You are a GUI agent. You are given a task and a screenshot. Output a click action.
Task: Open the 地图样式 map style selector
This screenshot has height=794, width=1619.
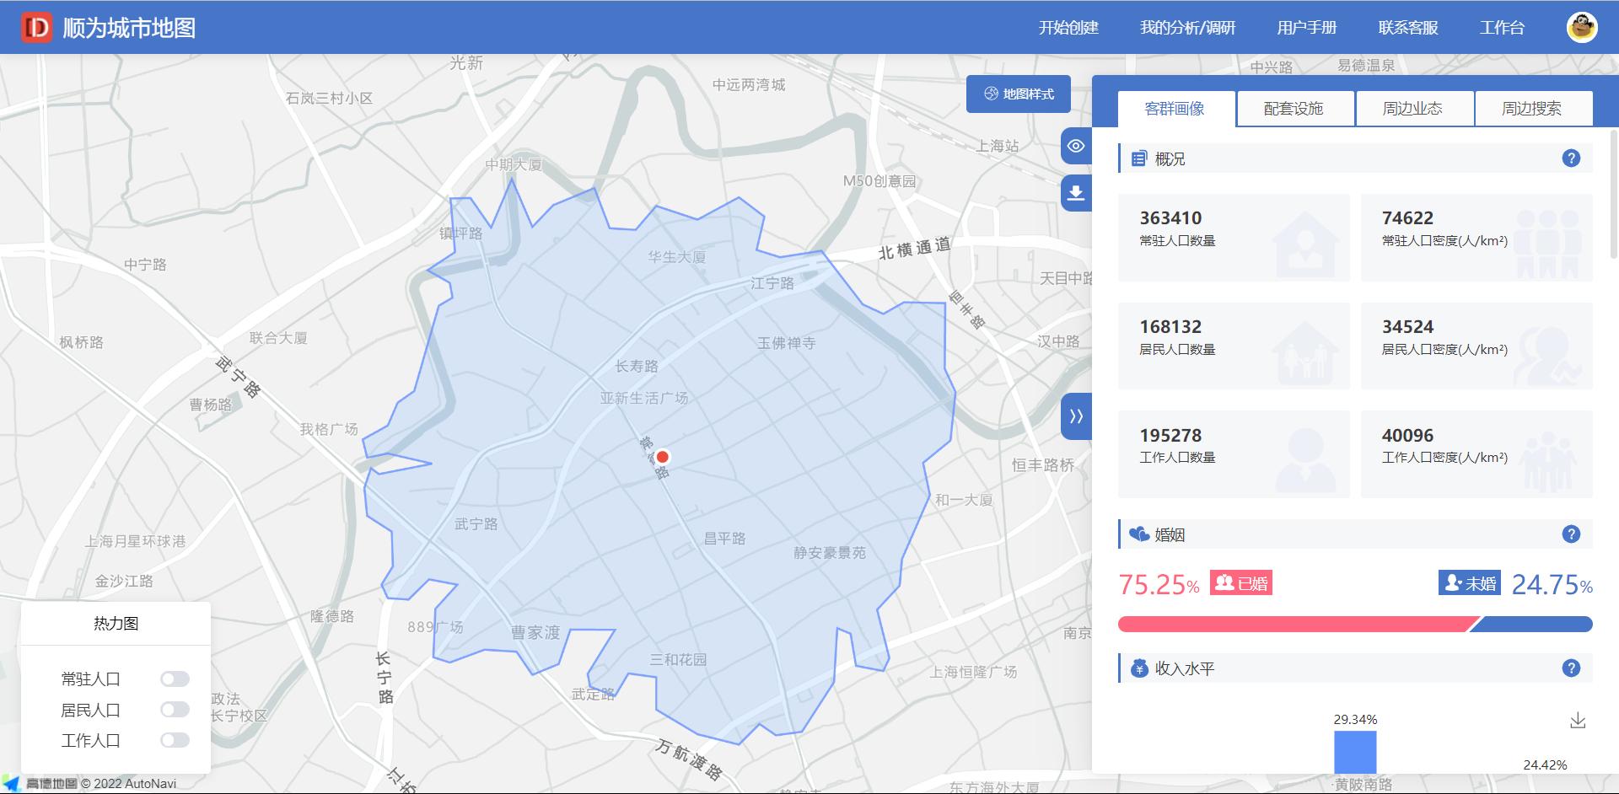tap(1019, 94)
